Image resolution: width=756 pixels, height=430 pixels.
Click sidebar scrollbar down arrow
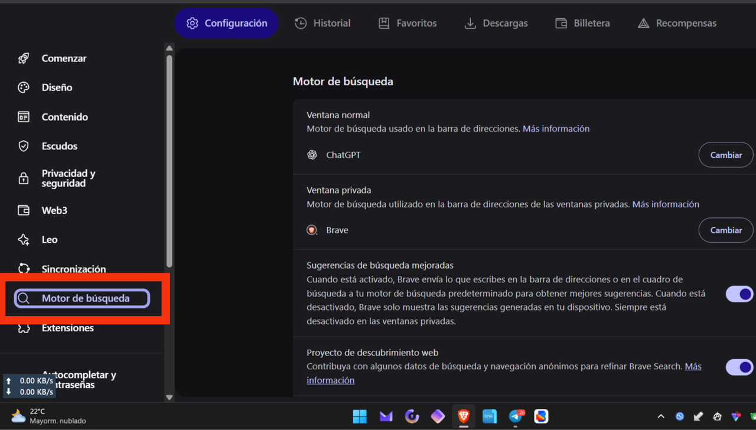(170, 398)
